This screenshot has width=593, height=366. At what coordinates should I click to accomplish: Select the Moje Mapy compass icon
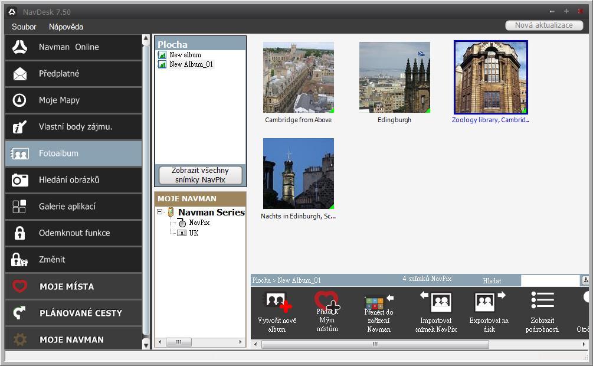(19, 100)
